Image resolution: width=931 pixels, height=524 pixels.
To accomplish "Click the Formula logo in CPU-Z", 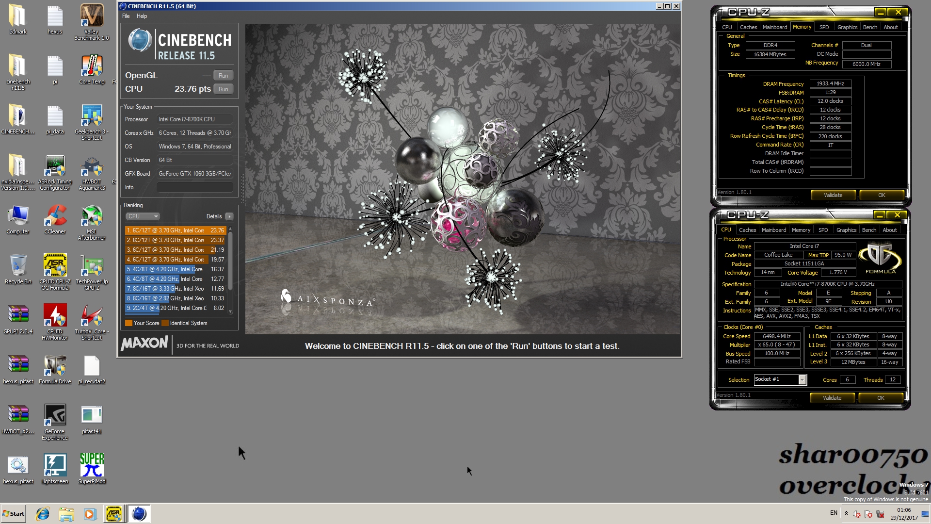I will (x=880, y=259).
